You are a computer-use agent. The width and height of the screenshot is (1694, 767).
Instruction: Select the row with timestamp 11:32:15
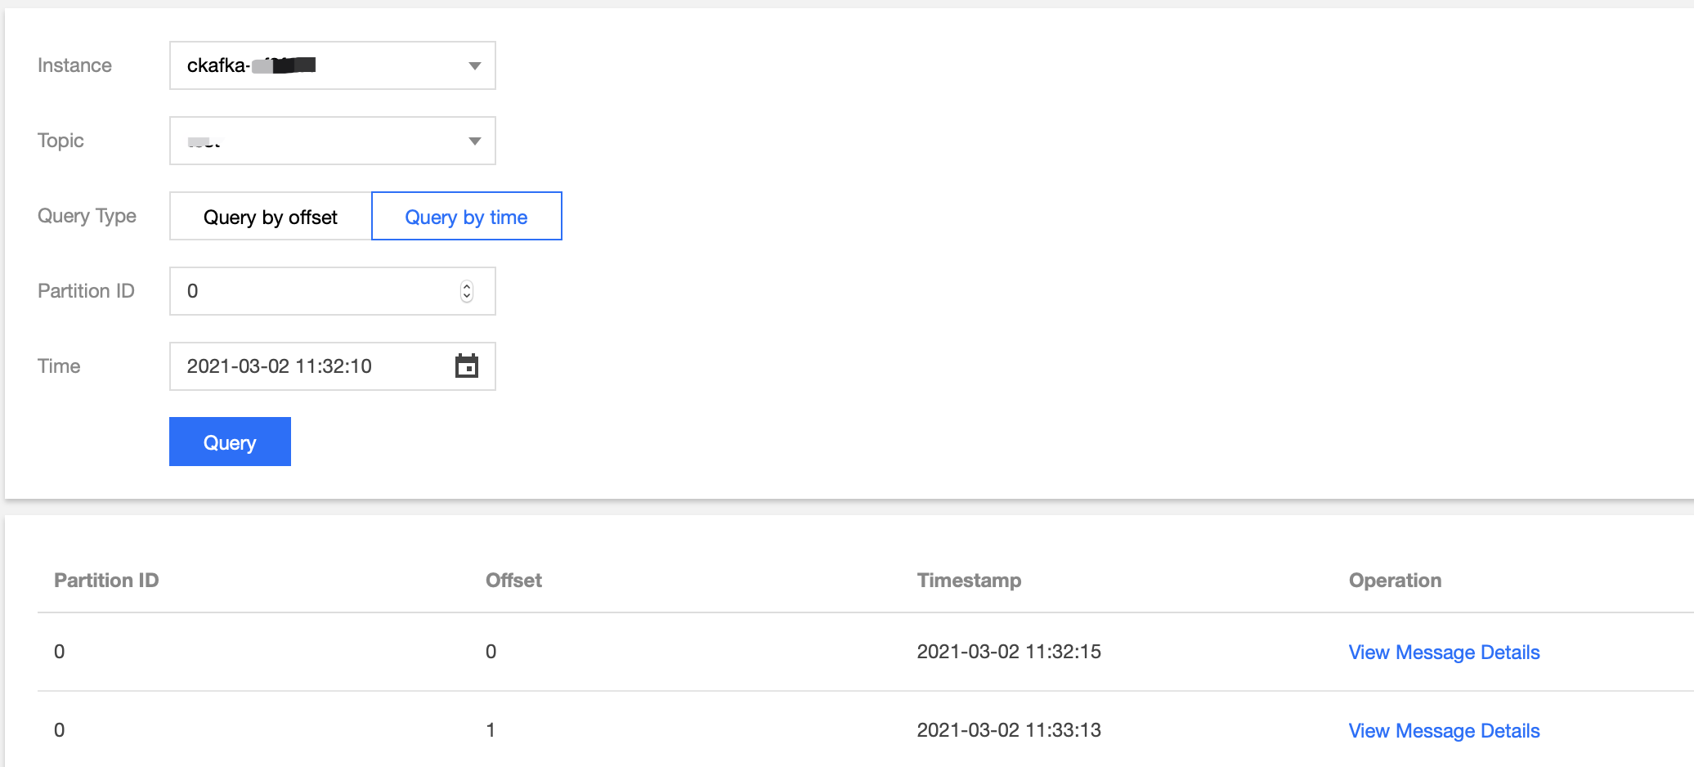coord(1008,652)
